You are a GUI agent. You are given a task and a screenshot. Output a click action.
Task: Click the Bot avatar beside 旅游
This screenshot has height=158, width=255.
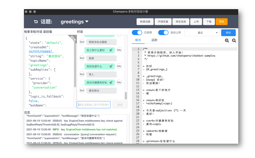pyautogui.click(x=82, y=58)
